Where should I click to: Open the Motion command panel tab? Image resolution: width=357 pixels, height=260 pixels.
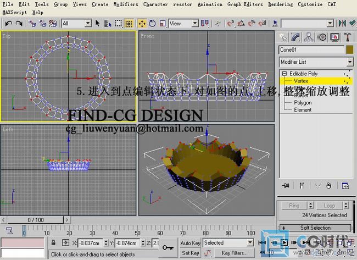(x=321, y=37)
